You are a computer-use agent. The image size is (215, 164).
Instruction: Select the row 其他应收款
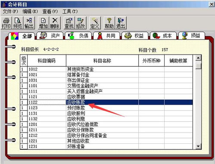(x=106, y=141)
